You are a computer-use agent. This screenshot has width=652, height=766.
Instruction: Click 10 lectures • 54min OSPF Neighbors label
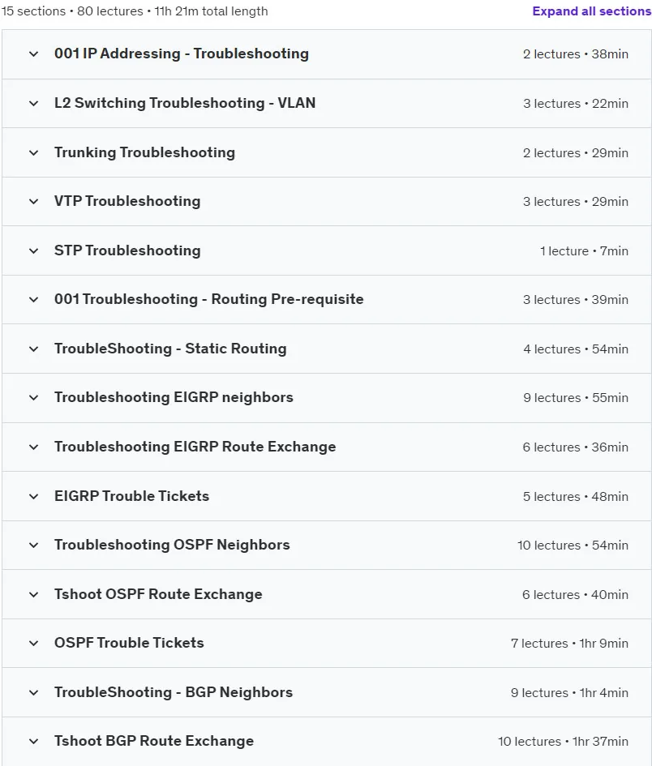pos(573,546)
